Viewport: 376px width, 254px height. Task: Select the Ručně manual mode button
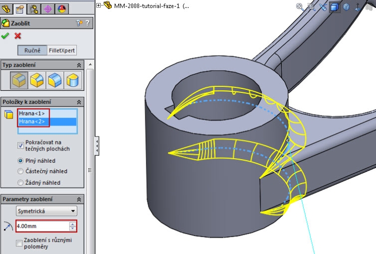click(x=33, y=50)
